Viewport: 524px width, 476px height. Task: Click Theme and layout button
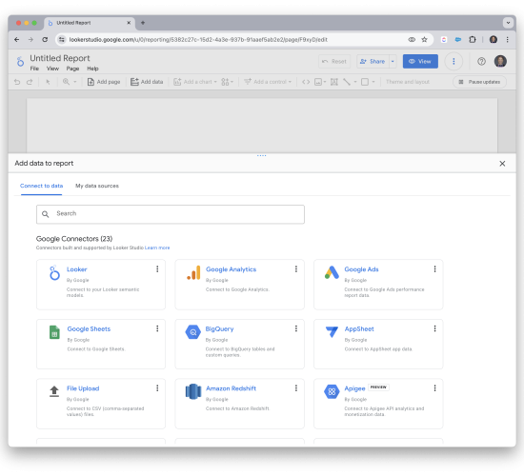pos(408,82)
